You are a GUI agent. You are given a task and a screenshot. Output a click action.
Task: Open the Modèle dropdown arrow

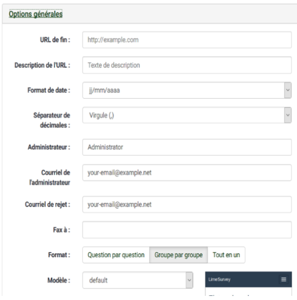189,280
